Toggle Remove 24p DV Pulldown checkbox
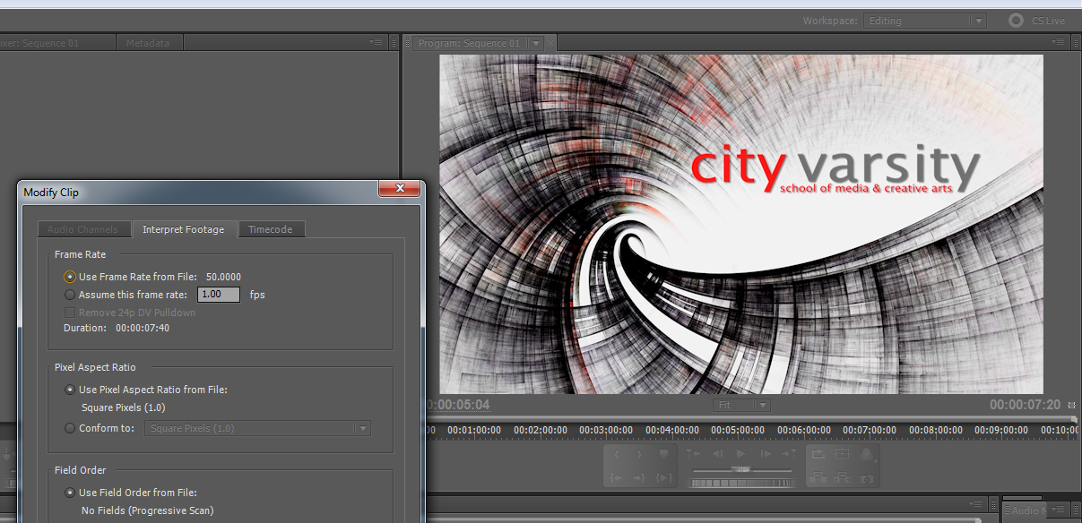This screenshot has width=1082, height=523. (x=70, y=313)
